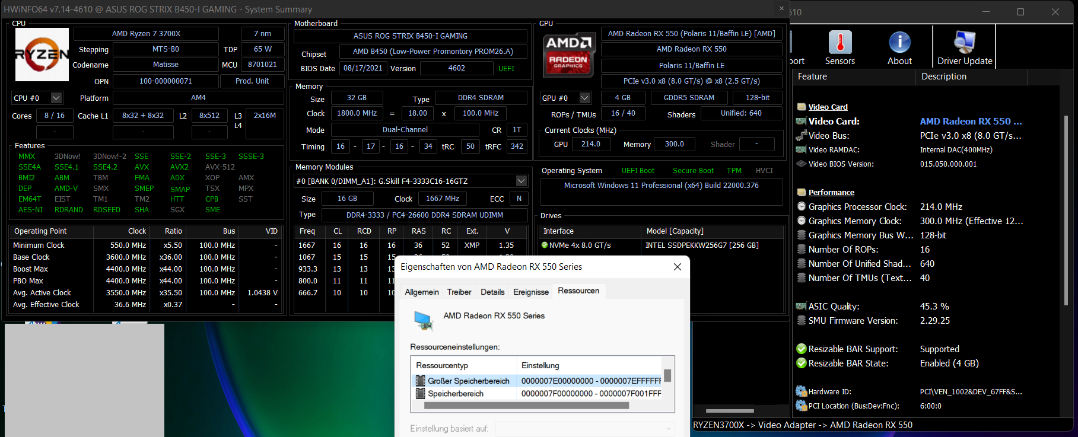Click the AMD Radeon RX 550 card value
The height and width of the screenshot is (437, 1078).
pyautogui.click(x=971, y=121)
